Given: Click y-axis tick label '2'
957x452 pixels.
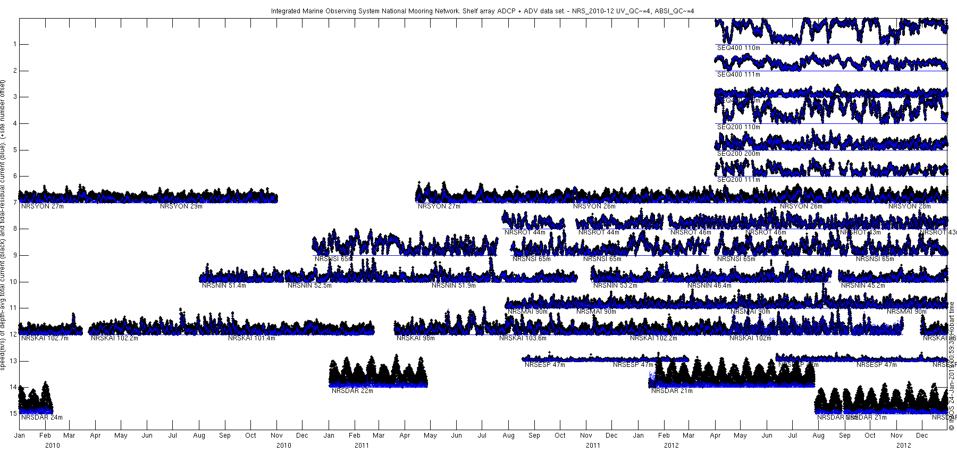Looking at the screenshot, I should coord(15,71).
